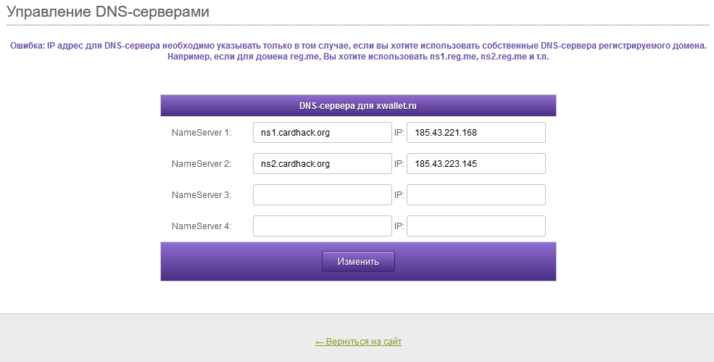Click the IP field containing 185.43.223.145
Viewport: 714px width, 362px height.
pos(476,164)
